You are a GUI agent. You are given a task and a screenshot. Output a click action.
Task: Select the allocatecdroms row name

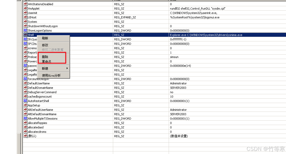pos(37,132)
